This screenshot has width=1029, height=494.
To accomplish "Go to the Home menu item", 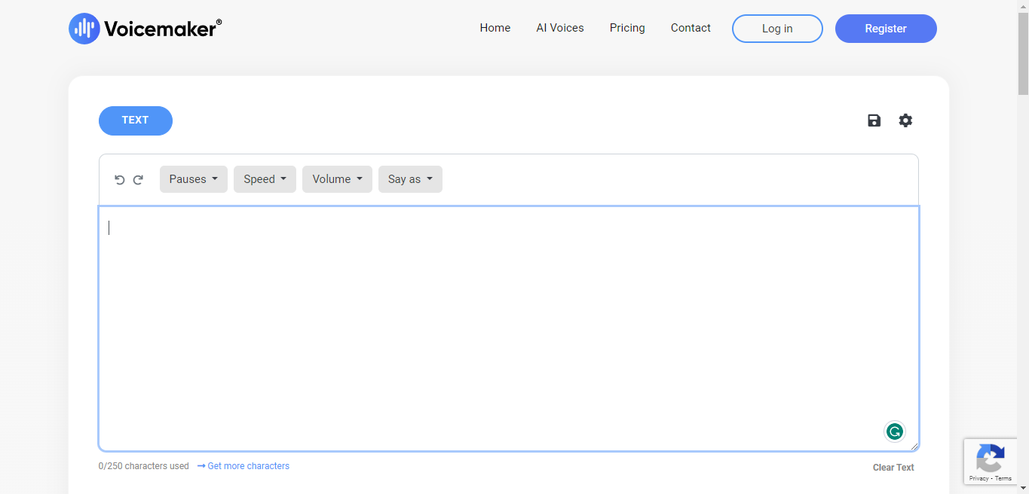I will pyautogui.click(x=495, y=28).
